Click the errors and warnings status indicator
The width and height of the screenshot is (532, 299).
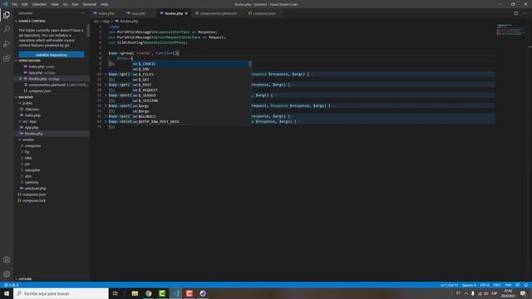11,285
